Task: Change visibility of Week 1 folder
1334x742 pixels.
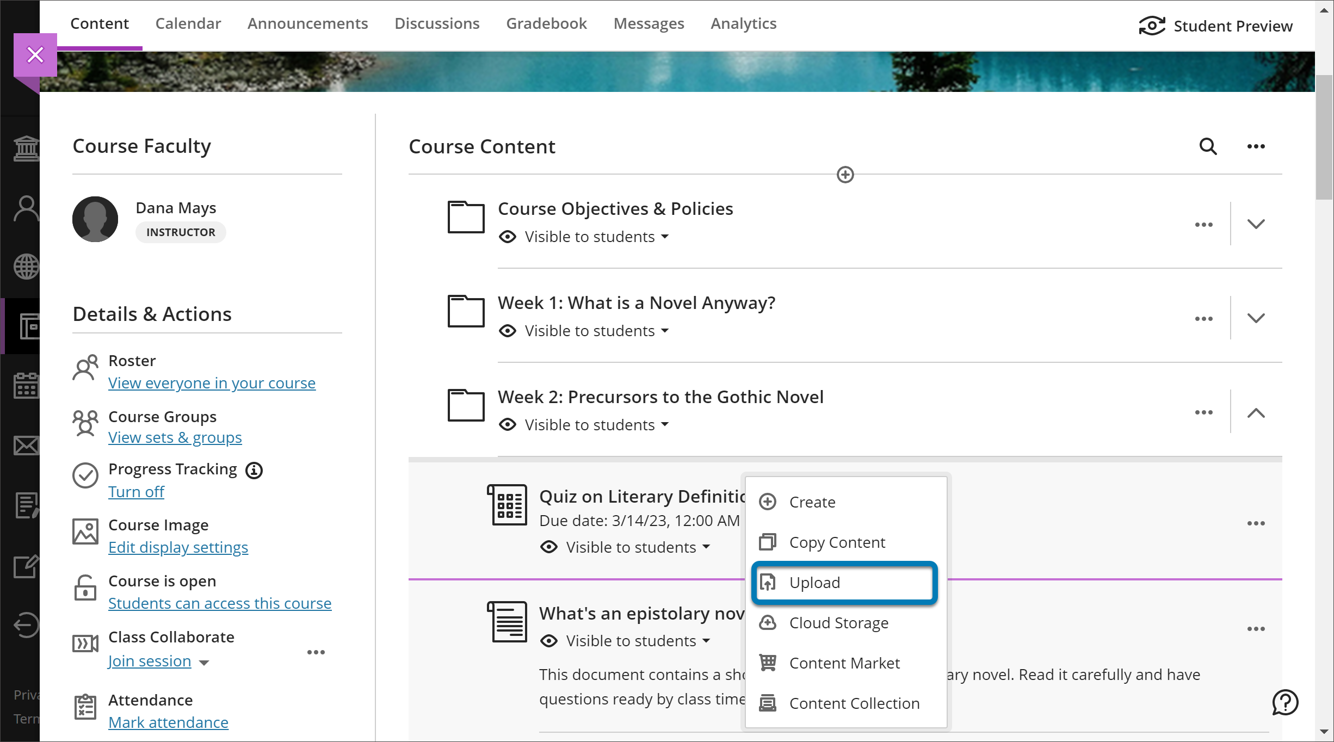Action: point(590,331)
